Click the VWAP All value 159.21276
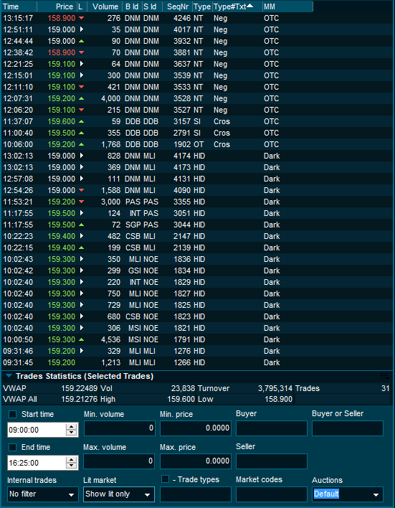 80,399
